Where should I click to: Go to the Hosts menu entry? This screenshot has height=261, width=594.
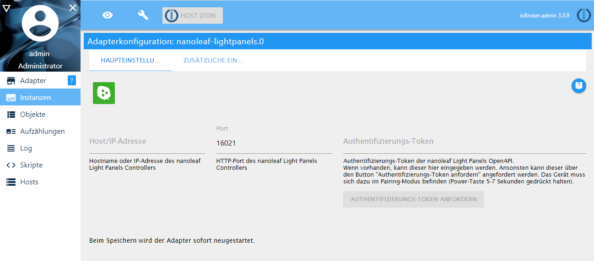click(x=40, y=182)
